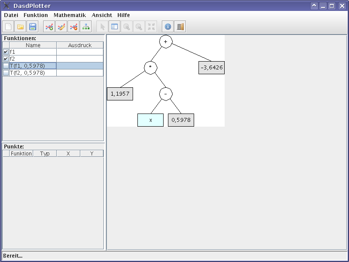Screen dimensions: 349x262
Task: Click the New file icon
Action: pos(8,27)
